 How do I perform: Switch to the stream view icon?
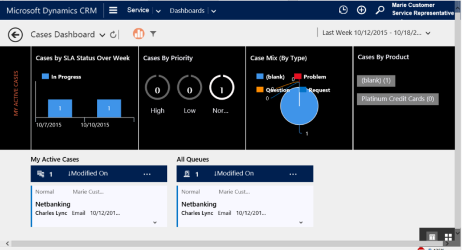(432, 237)
